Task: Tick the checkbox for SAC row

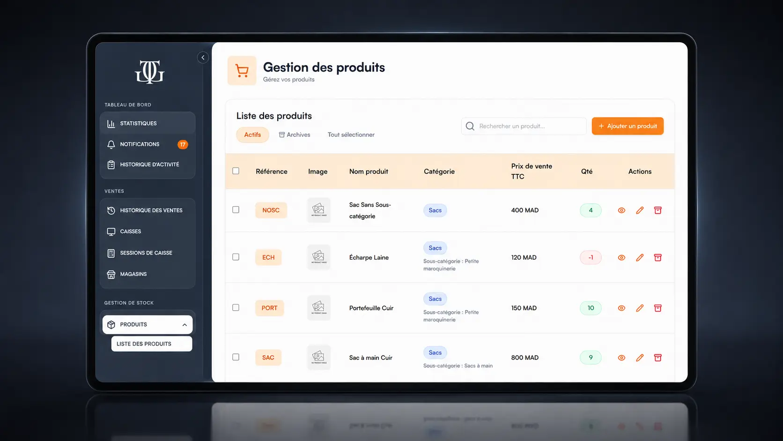Action: click(x=236, y=357)
